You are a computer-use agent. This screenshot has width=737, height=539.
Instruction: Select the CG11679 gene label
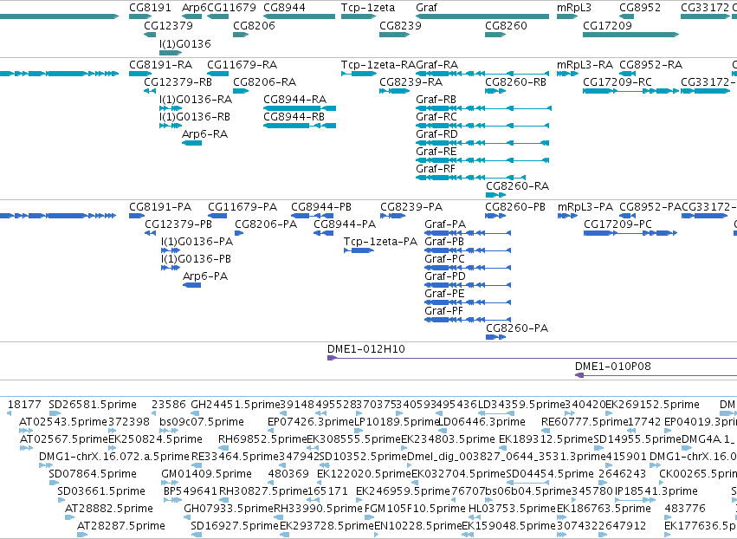click(x=232, y=8)
